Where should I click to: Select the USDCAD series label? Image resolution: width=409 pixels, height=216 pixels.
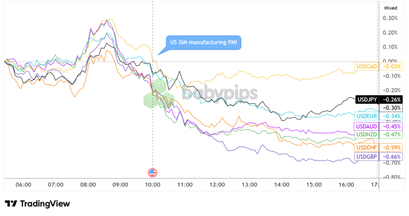coord(366,67)
